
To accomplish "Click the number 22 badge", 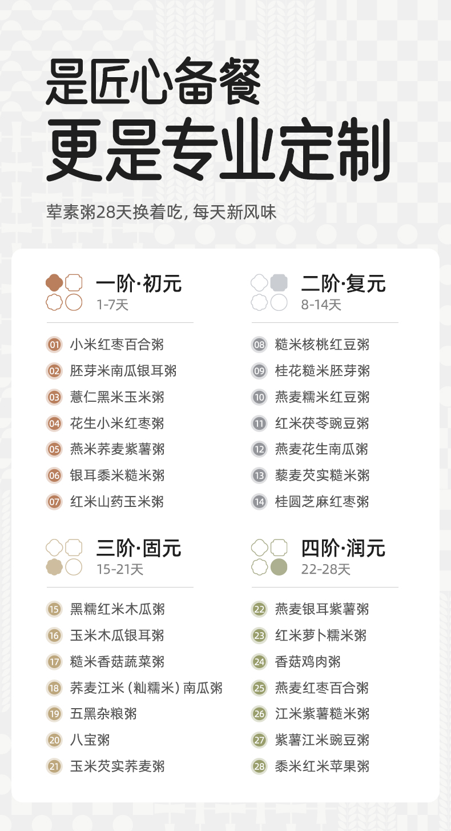I will click(259, 609).
